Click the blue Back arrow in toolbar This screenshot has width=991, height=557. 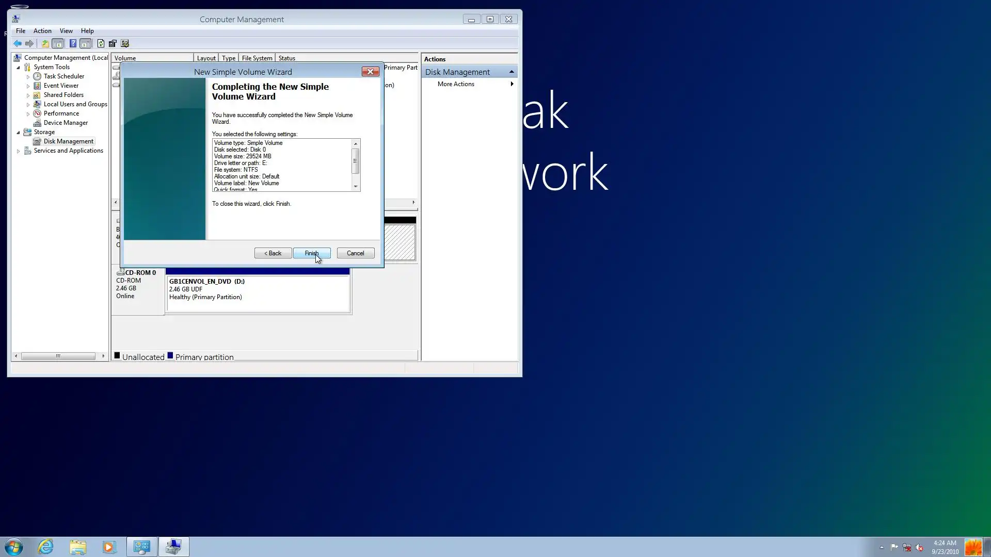click(18, 44)
